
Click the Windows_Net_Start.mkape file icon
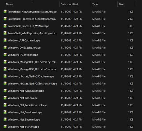point(5,127)
